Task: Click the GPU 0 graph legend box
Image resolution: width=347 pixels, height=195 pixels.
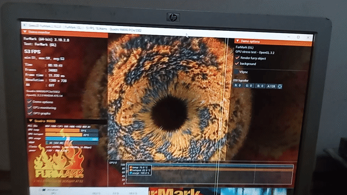Action: 140,171
